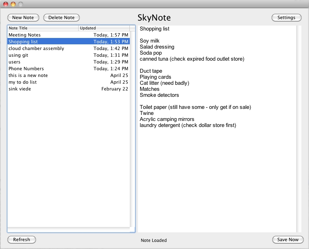
Task: Select the Shopping list note row
Action: pos(69,41)
